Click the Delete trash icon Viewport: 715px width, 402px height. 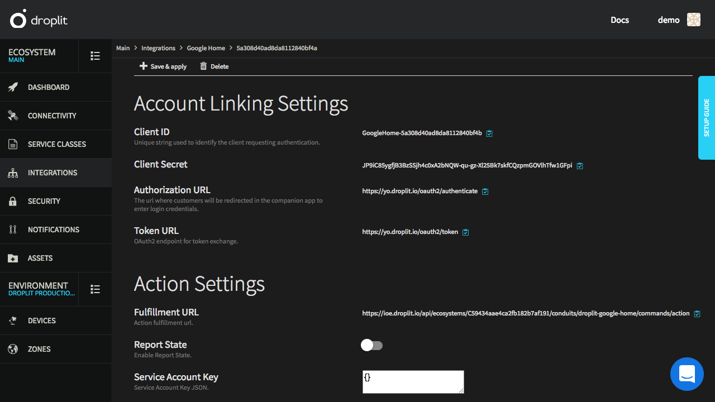tap(203, 66)
